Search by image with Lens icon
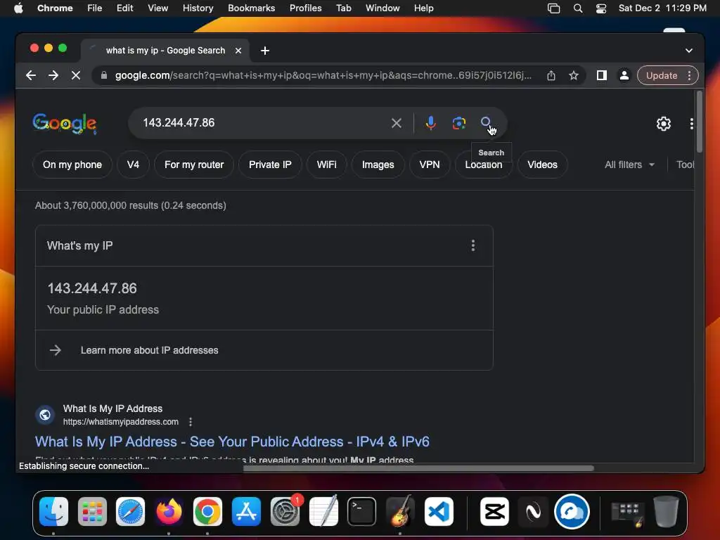Image resolution: width=720 pixels, height=540 pixels. [x=458, y=122]
